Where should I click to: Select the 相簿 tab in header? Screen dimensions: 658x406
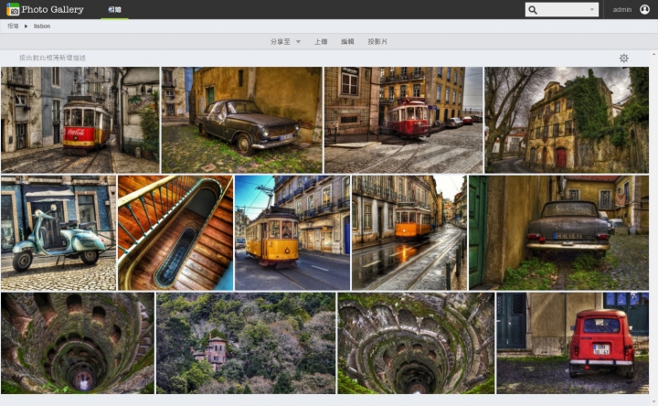click(x=114, y=9)
